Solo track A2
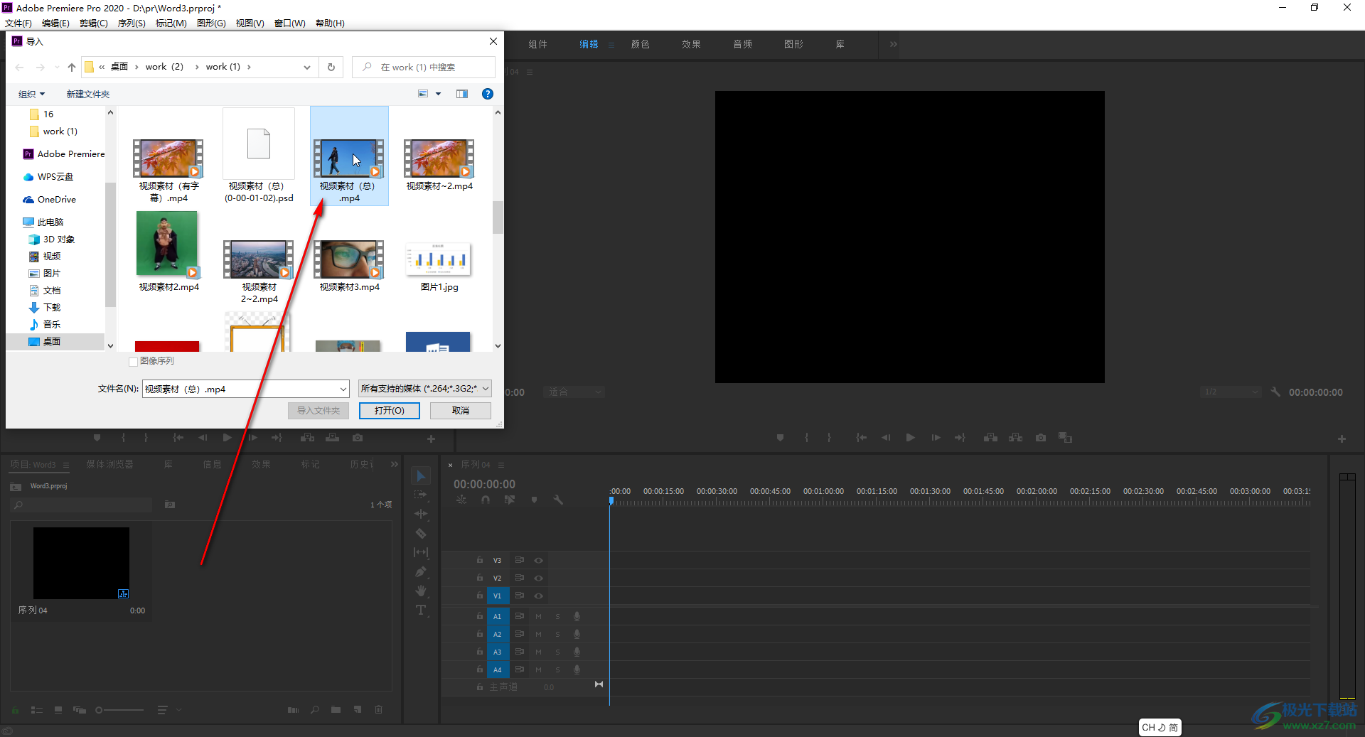Viewport: 1365px width, 737px height. point(557,634)
